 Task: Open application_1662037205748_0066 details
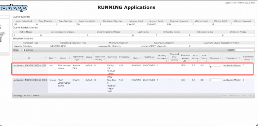click(30, 80)
